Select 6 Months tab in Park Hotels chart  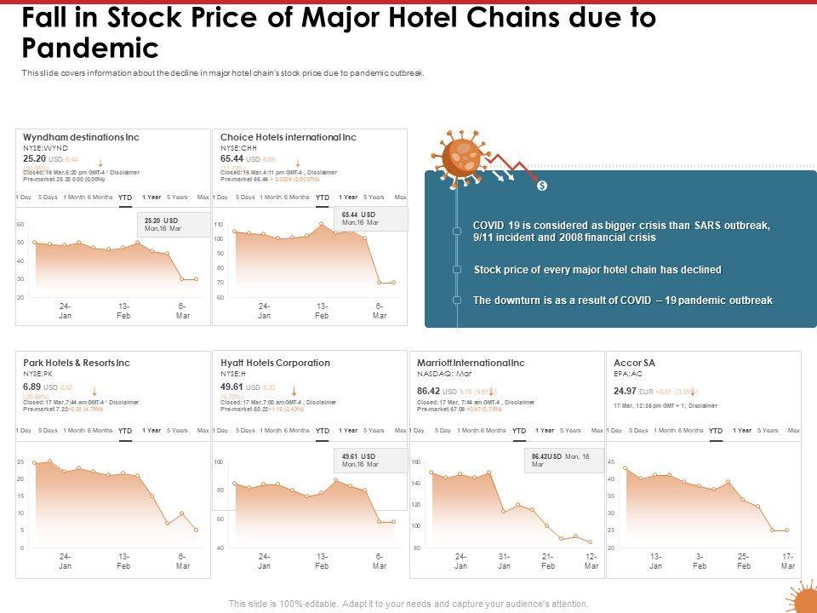pyautogui.click(x=100, y=431)
